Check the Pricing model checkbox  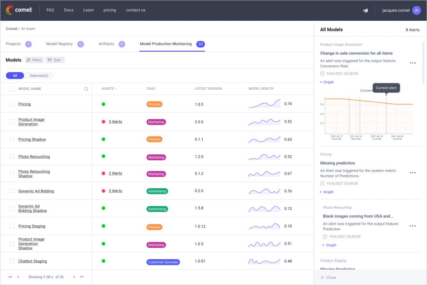pyautogui.click(x=12, y=104)
